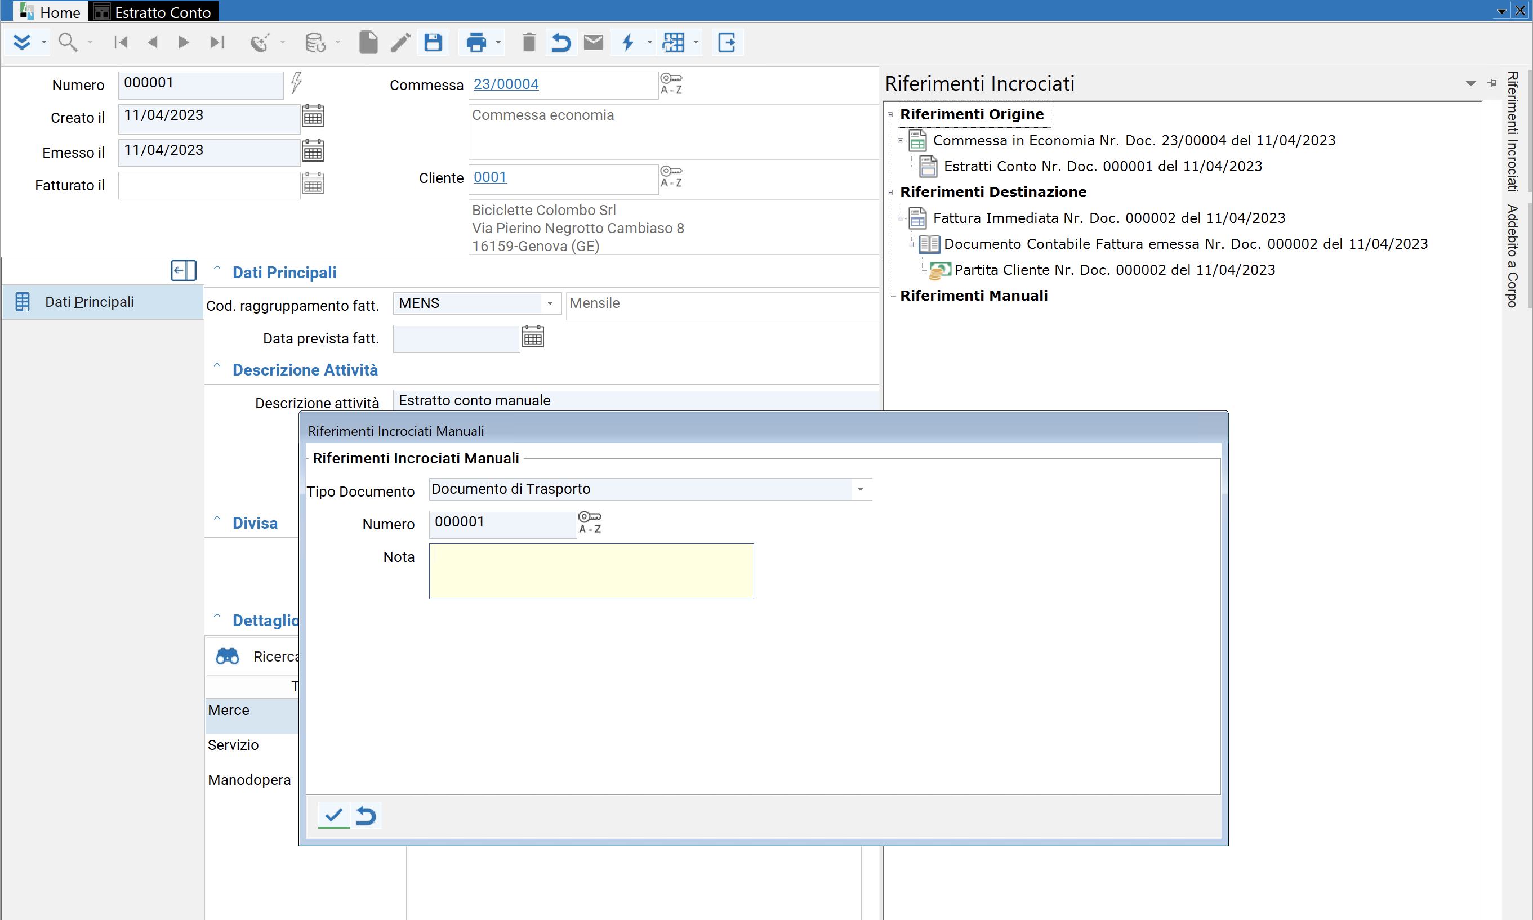This screenshot has width=1533, height=920.
Task: Open calendar for Fatturato il date
Action: tap(313, 184)
